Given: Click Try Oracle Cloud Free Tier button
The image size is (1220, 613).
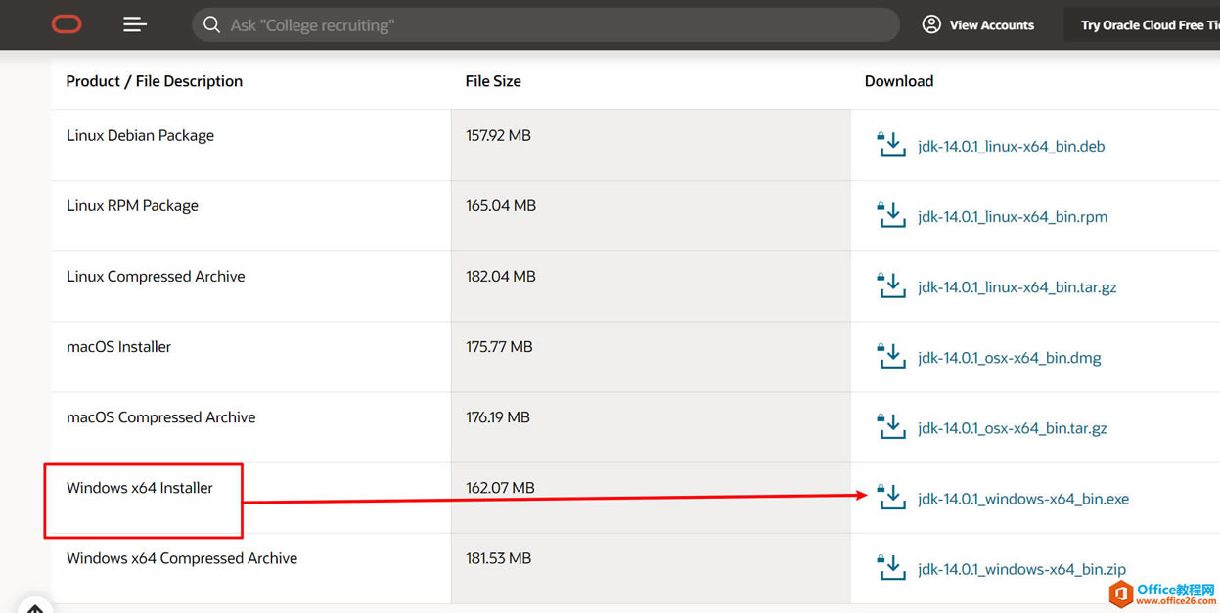Looking at the screenshot, I should tap(1142, 25).
